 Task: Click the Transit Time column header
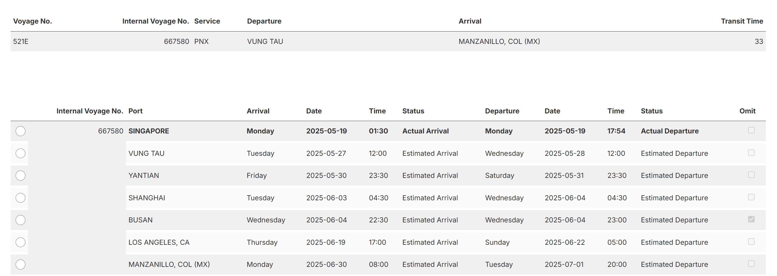point(742,21)
